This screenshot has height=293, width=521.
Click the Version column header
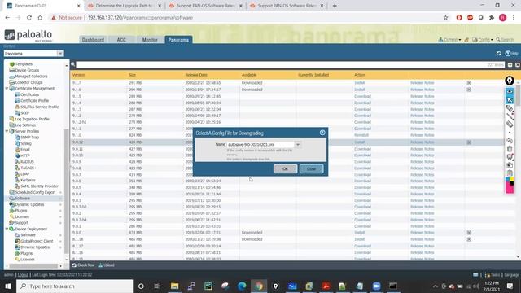[79, 75]
